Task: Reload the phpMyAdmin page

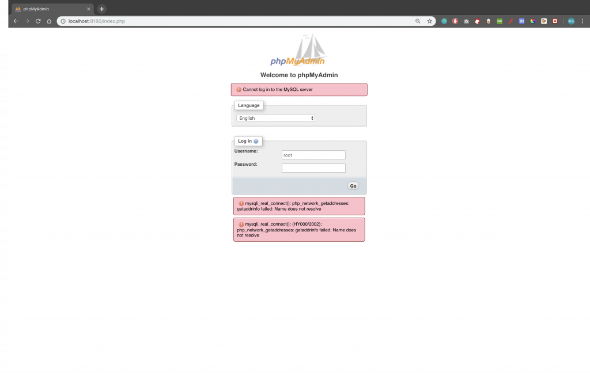Action: 38,21
